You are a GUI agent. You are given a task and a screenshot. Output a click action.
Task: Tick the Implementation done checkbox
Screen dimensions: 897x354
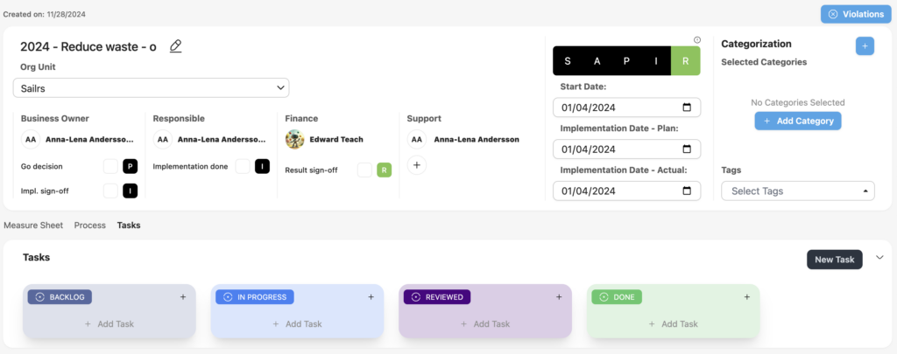point(243,166)
